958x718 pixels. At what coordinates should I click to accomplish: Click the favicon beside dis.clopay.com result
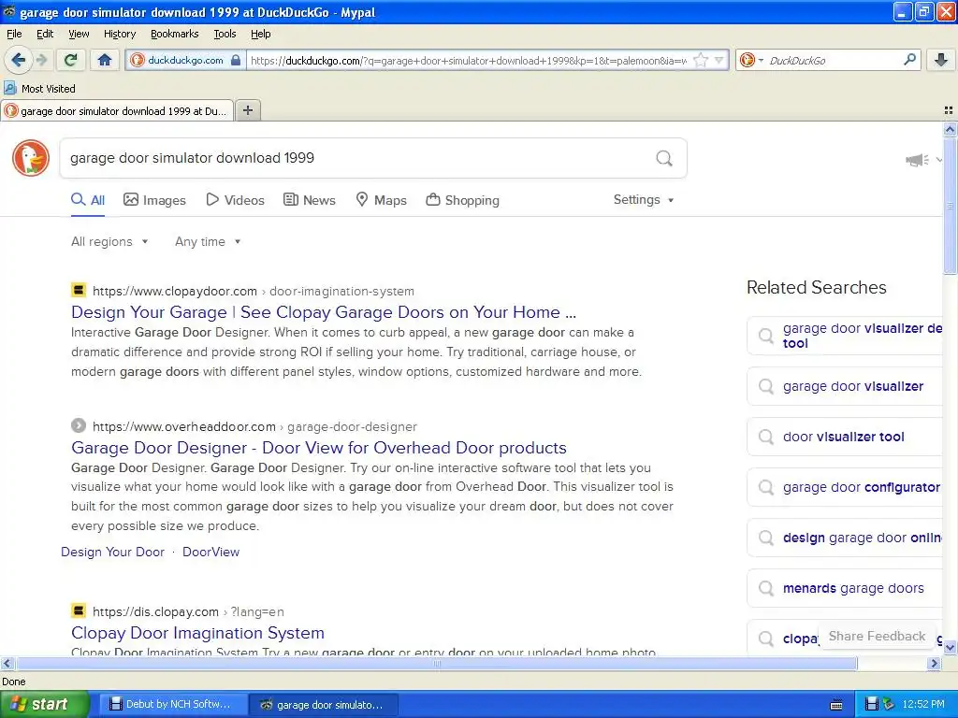pyautogui.click(x=79, y=610)
